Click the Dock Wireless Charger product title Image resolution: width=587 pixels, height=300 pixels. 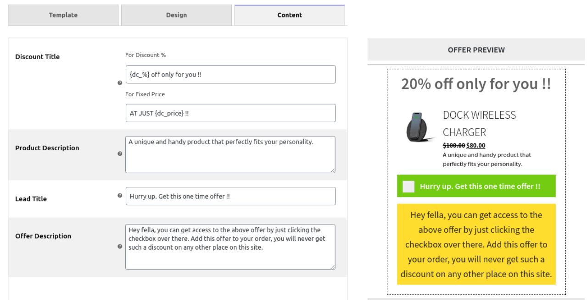[x=479, y=124]
